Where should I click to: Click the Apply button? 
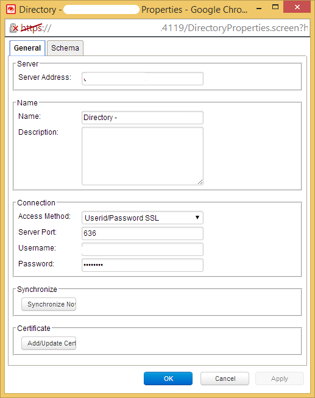coord(280,378)
